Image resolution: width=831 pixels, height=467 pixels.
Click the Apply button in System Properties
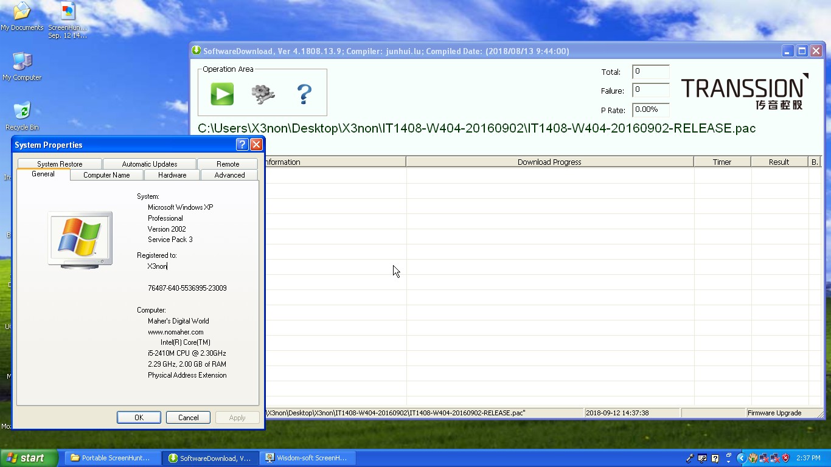click(237, 417)
